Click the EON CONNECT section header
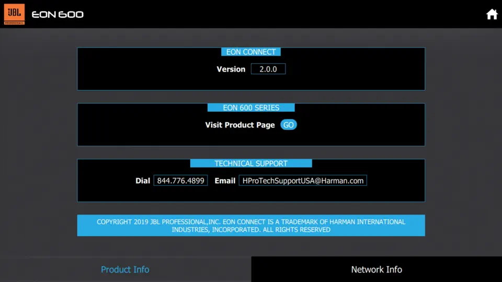Image resolution: width=502 pixels, height=282 pixels. point(251,52)
